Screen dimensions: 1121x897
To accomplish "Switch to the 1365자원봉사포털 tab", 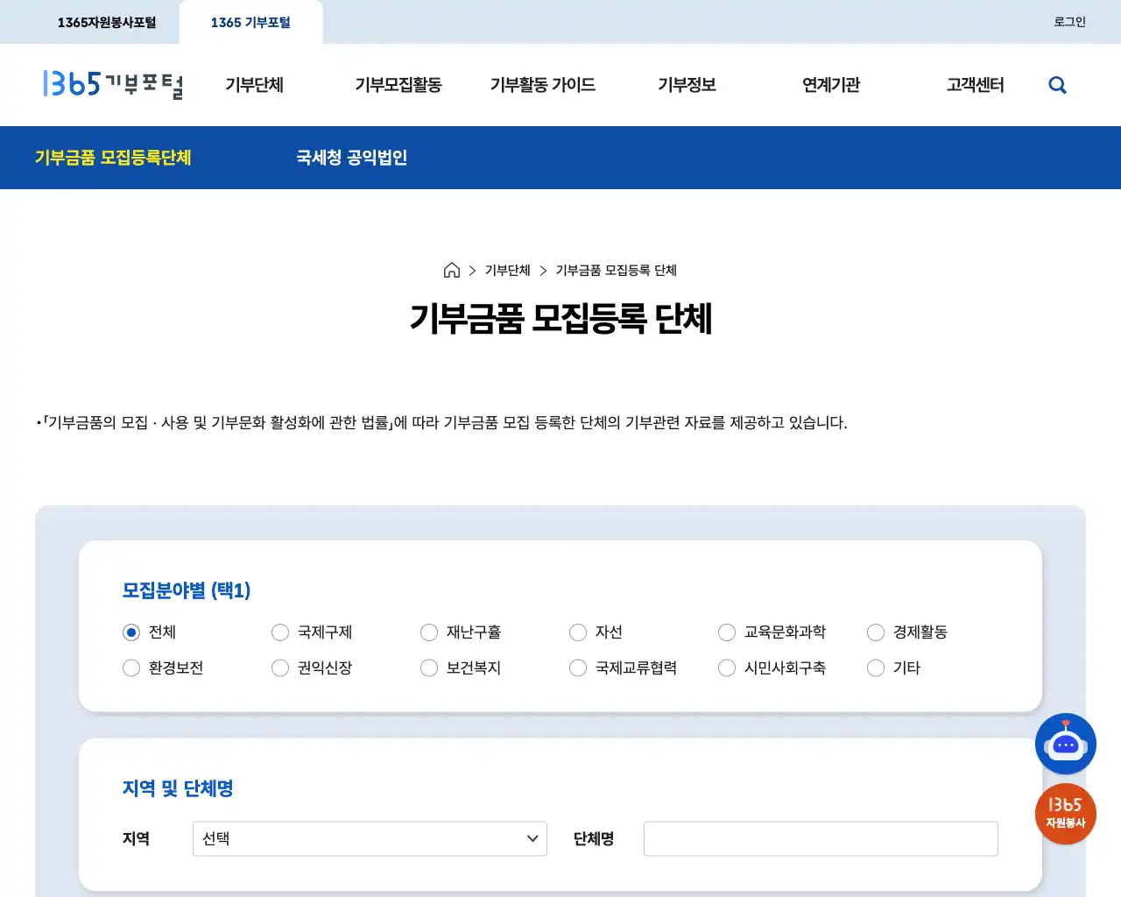I will click(107, 21).
